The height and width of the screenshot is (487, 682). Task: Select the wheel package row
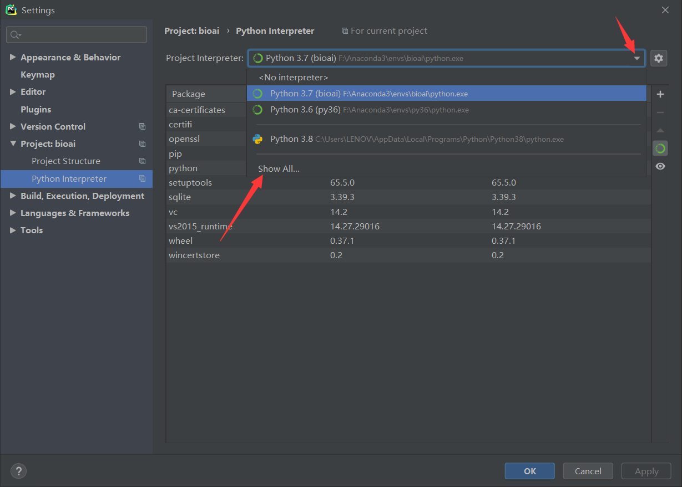tap(408, 240)
